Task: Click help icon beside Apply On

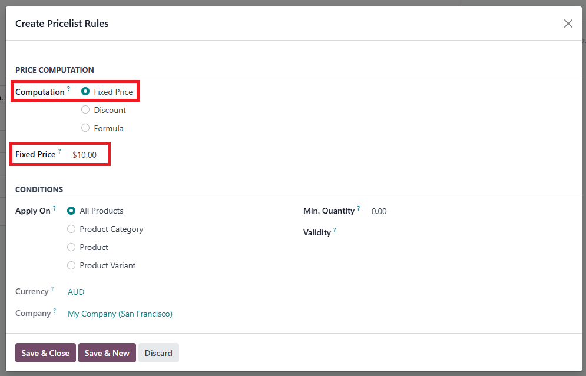Action: (x=54, y=208)
